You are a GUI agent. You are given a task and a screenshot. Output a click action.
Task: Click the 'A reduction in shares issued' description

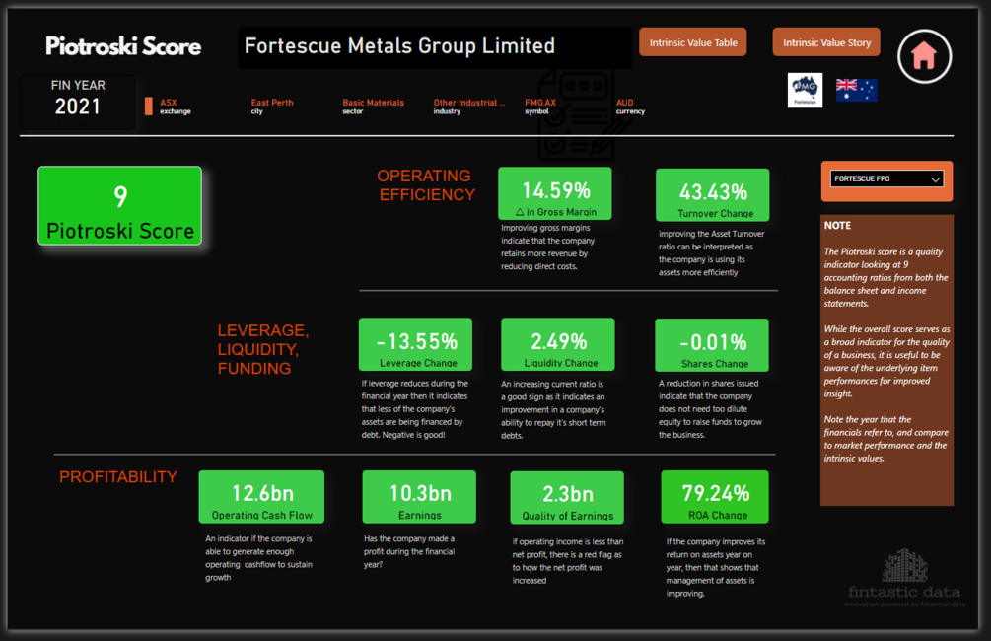click(x=710, y=409)
